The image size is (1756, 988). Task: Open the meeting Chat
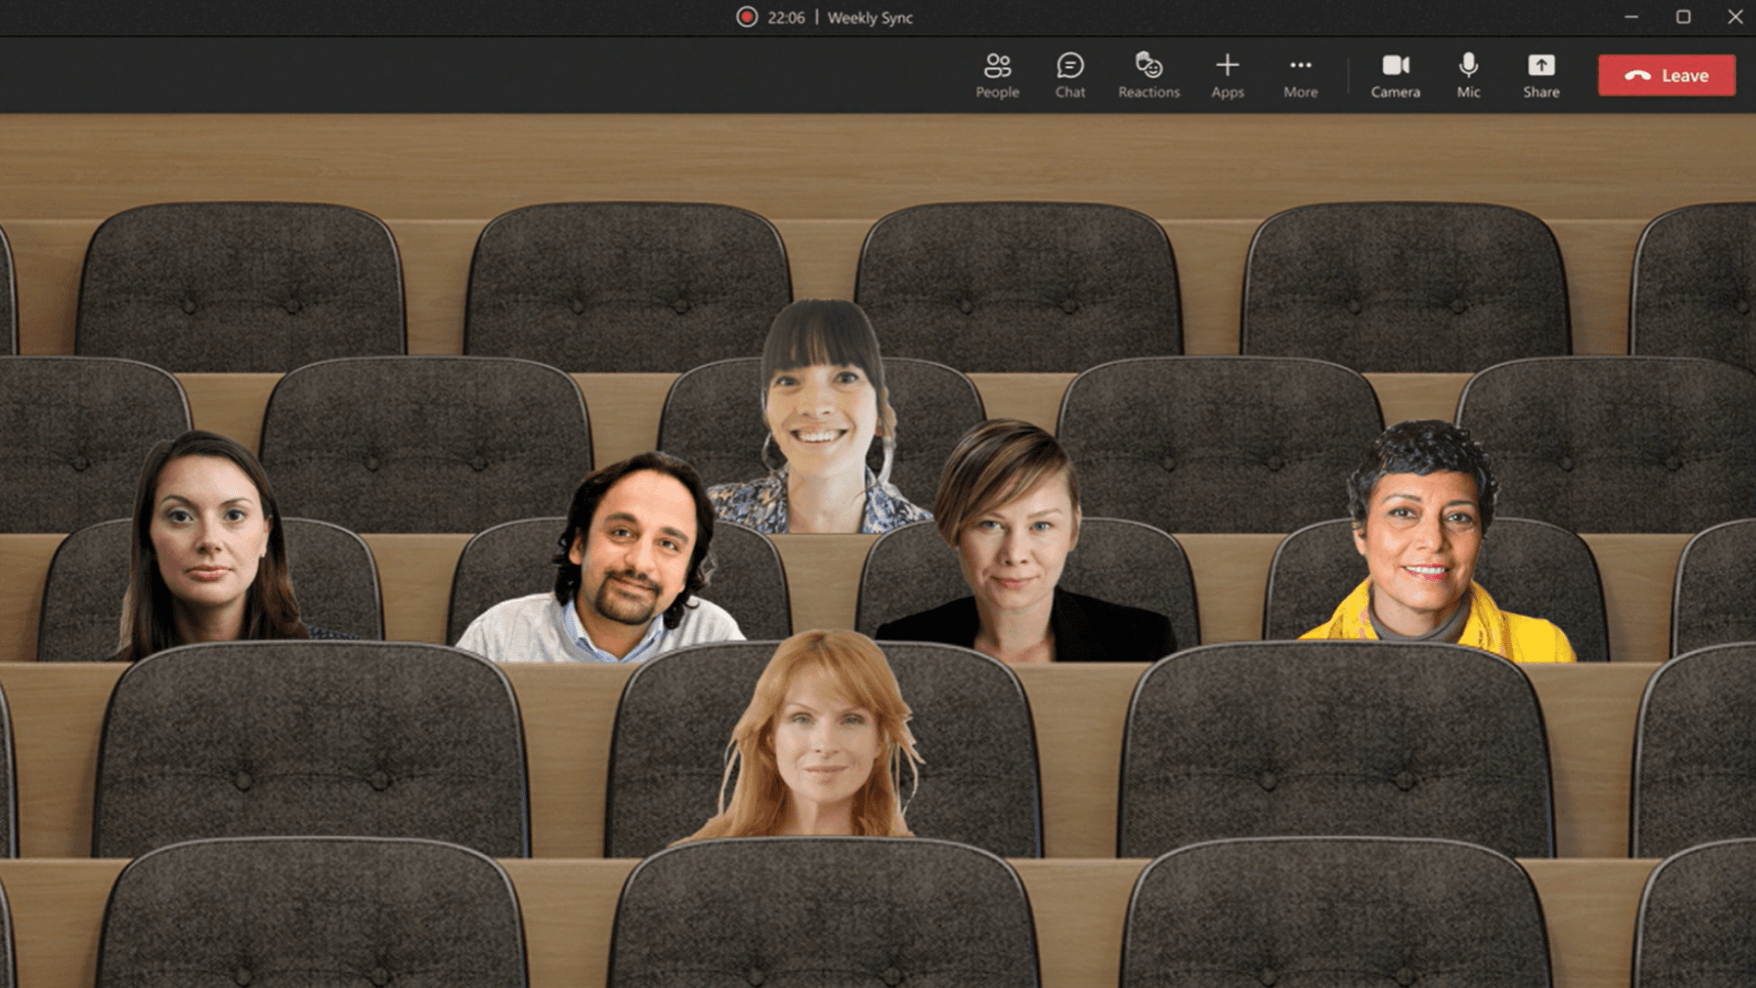pyautogui.click(x=1070, y=76)
